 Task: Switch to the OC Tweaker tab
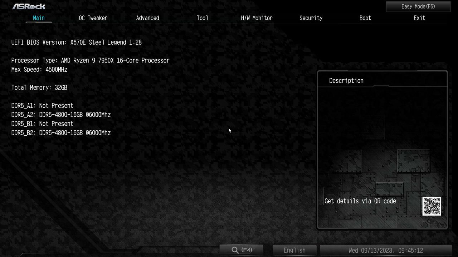pyautogui.click(x=93, y=18)
